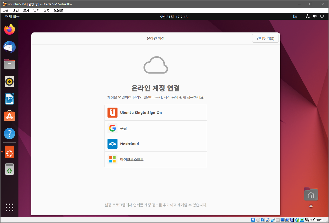Click the Google G logo icon
The height and width of the screenshot is (223, 329).
point(112,128)
